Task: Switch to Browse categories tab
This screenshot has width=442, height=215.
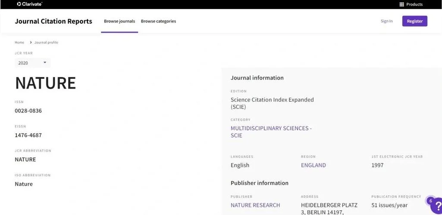Action: coord(158,21)
